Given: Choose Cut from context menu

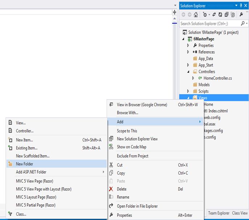Looking at the screenshot, I should pos(155,165).
